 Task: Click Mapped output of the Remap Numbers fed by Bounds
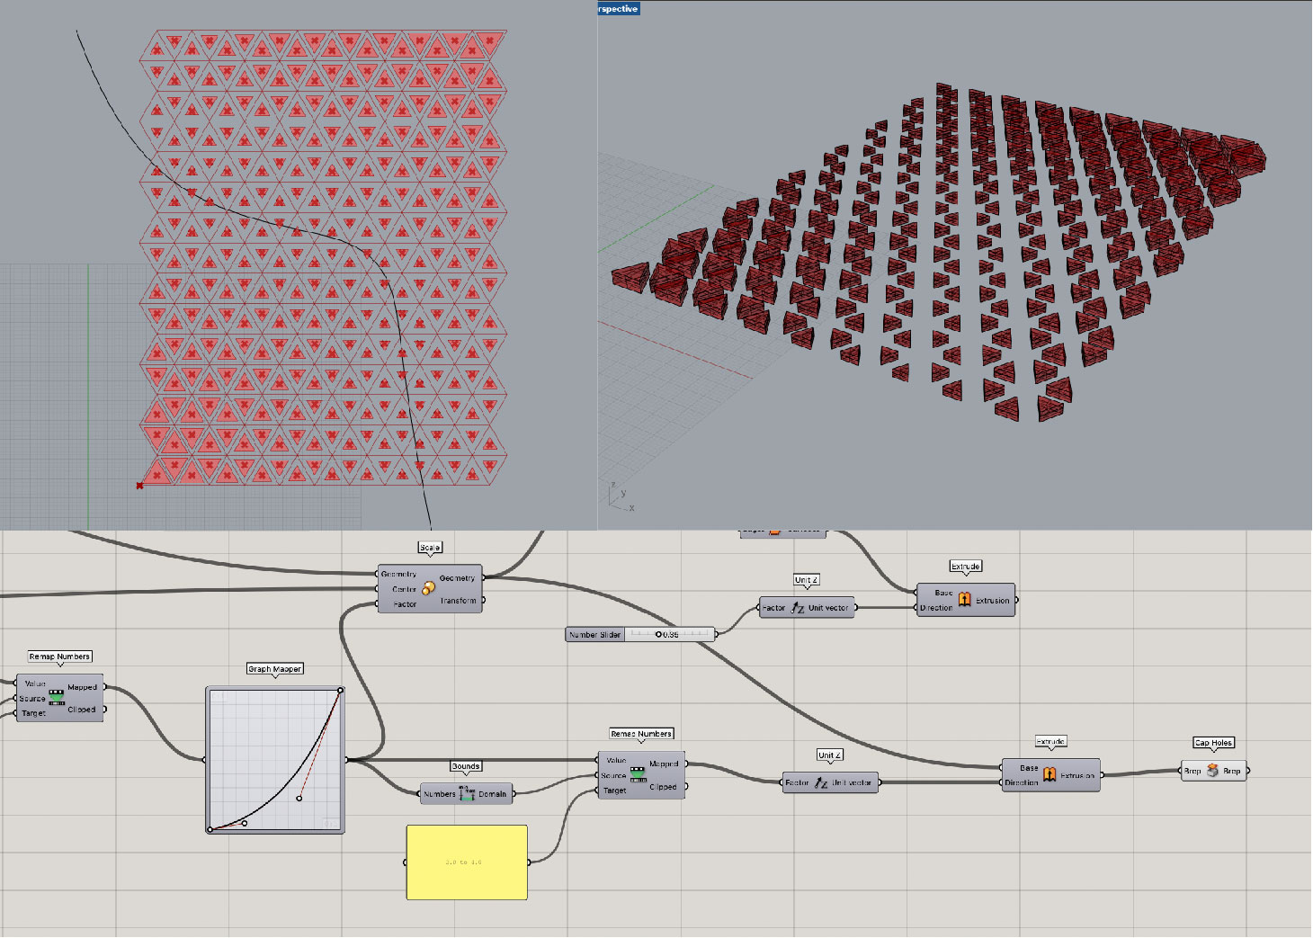click(664, 764)
